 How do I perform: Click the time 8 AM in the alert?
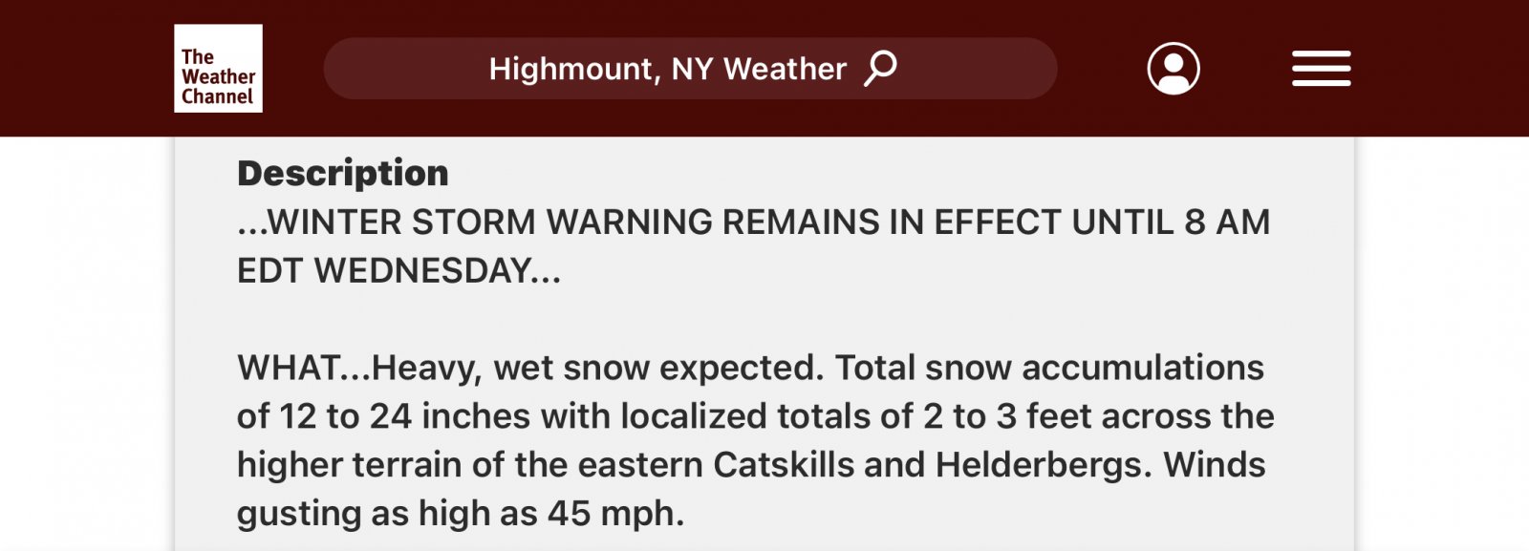click(1227, 223)
